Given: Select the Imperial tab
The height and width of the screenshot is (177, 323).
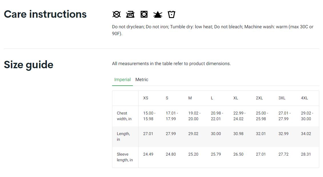Looking at the screenshot, I should (x=122, y=80).
